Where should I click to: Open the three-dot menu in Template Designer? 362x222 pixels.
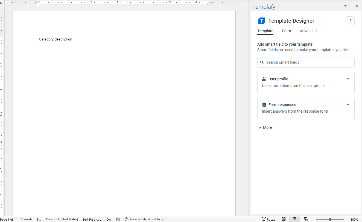350,21
